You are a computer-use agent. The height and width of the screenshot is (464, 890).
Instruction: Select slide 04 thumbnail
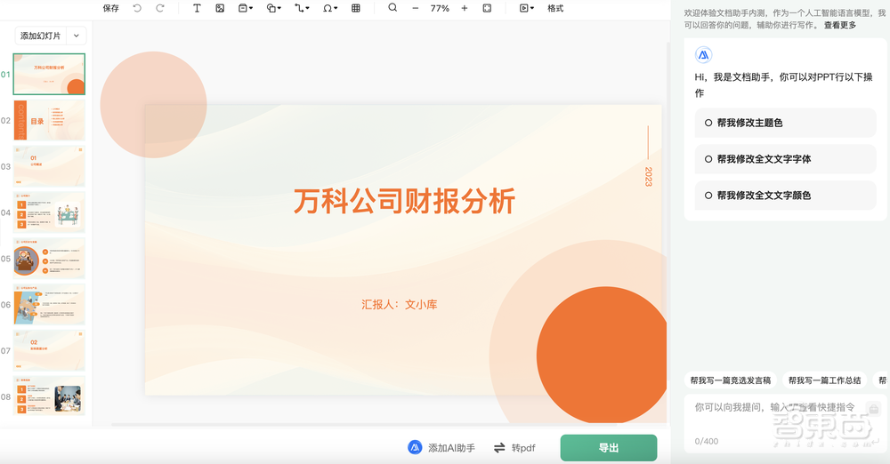coord(49,212)
